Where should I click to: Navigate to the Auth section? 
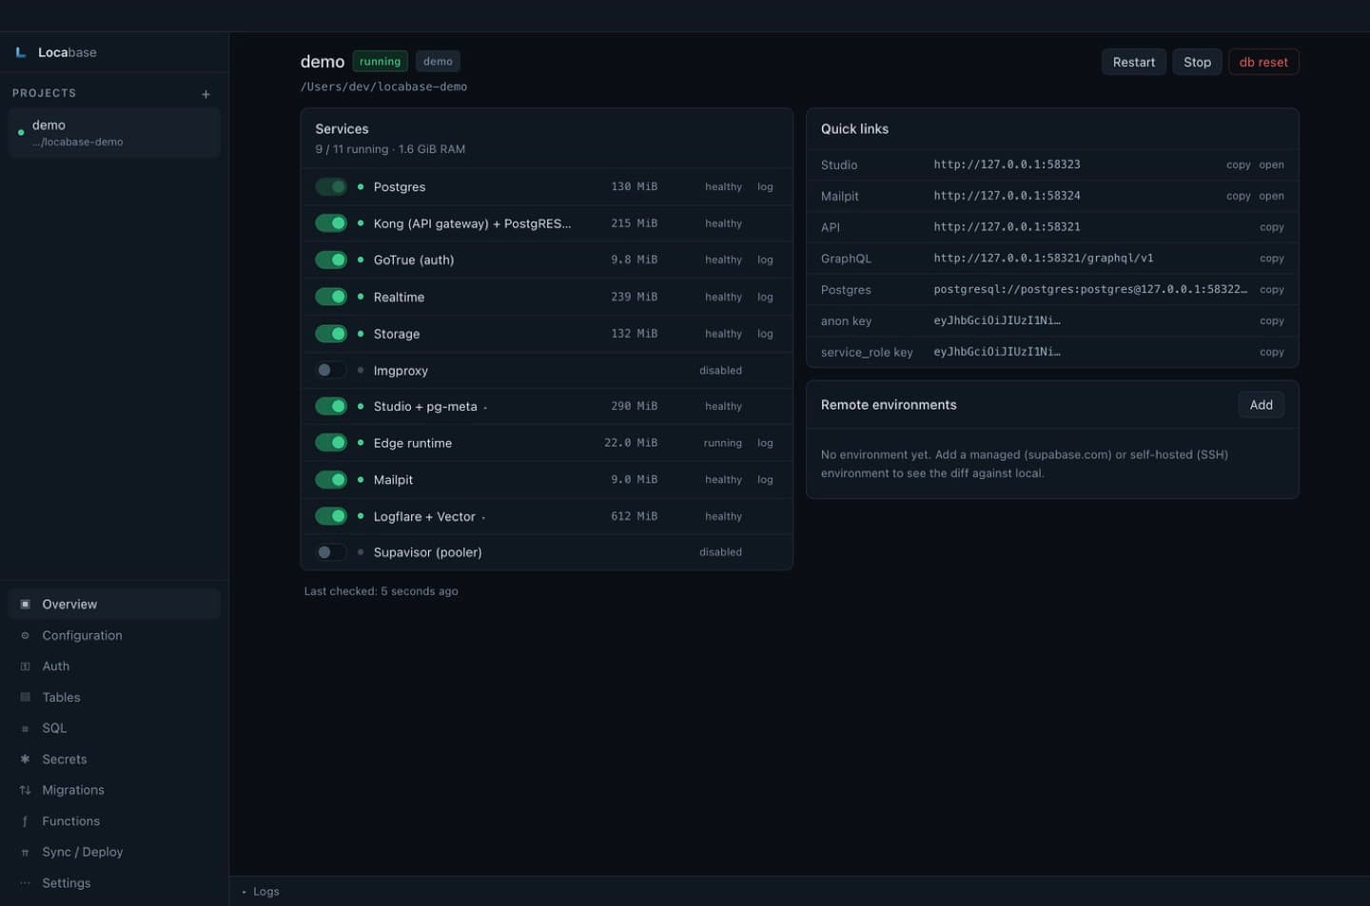pos(114,666)
